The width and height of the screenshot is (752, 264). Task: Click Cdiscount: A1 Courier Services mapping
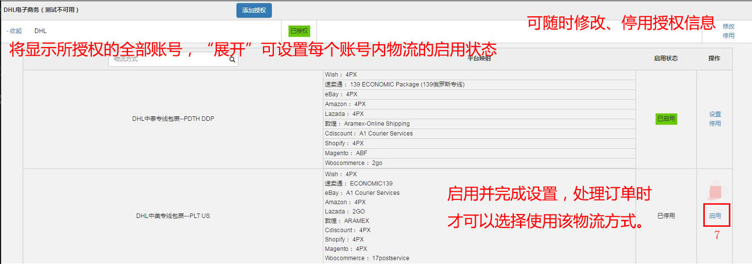click(x=479, y=134)
